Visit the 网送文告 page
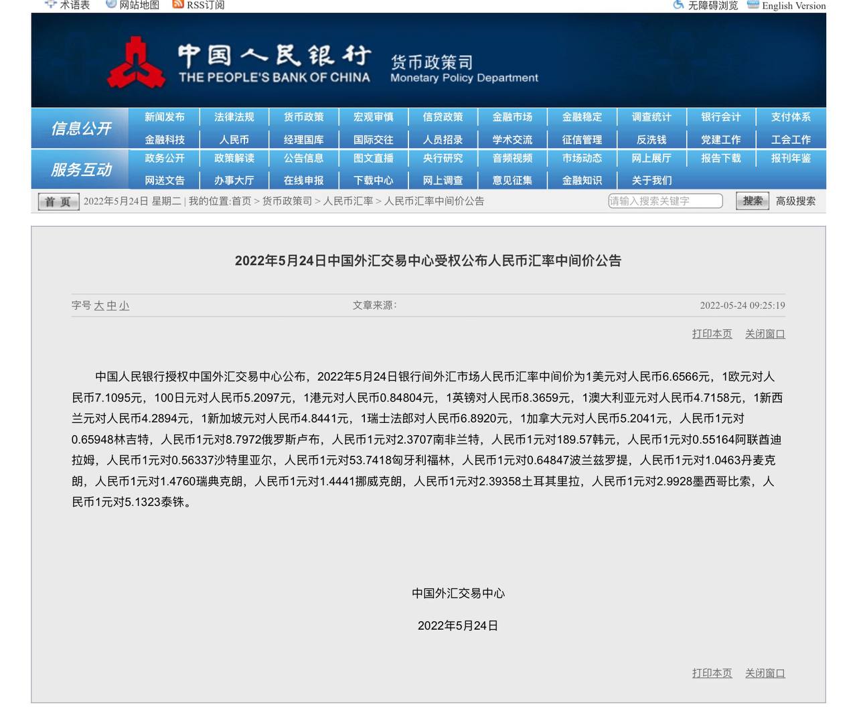 pos(164,181)
